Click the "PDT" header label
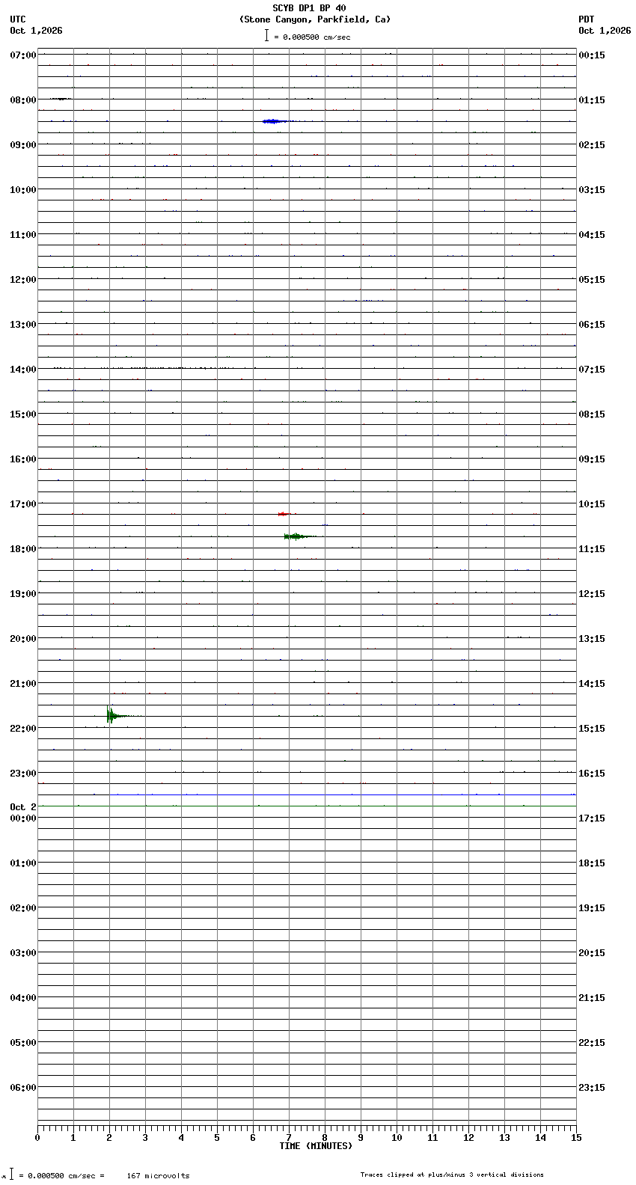 586,19
